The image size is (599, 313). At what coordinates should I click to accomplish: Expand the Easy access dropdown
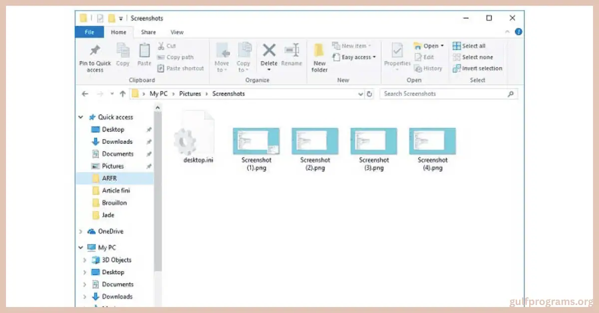[x=374, y=57]
